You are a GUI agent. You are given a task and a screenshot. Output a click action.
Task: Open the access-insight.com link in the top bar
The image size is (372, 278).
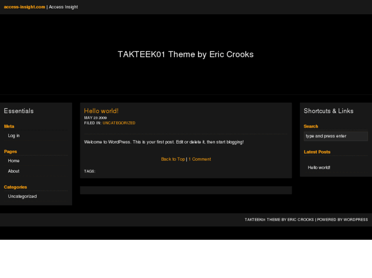(x=24, y=7)
